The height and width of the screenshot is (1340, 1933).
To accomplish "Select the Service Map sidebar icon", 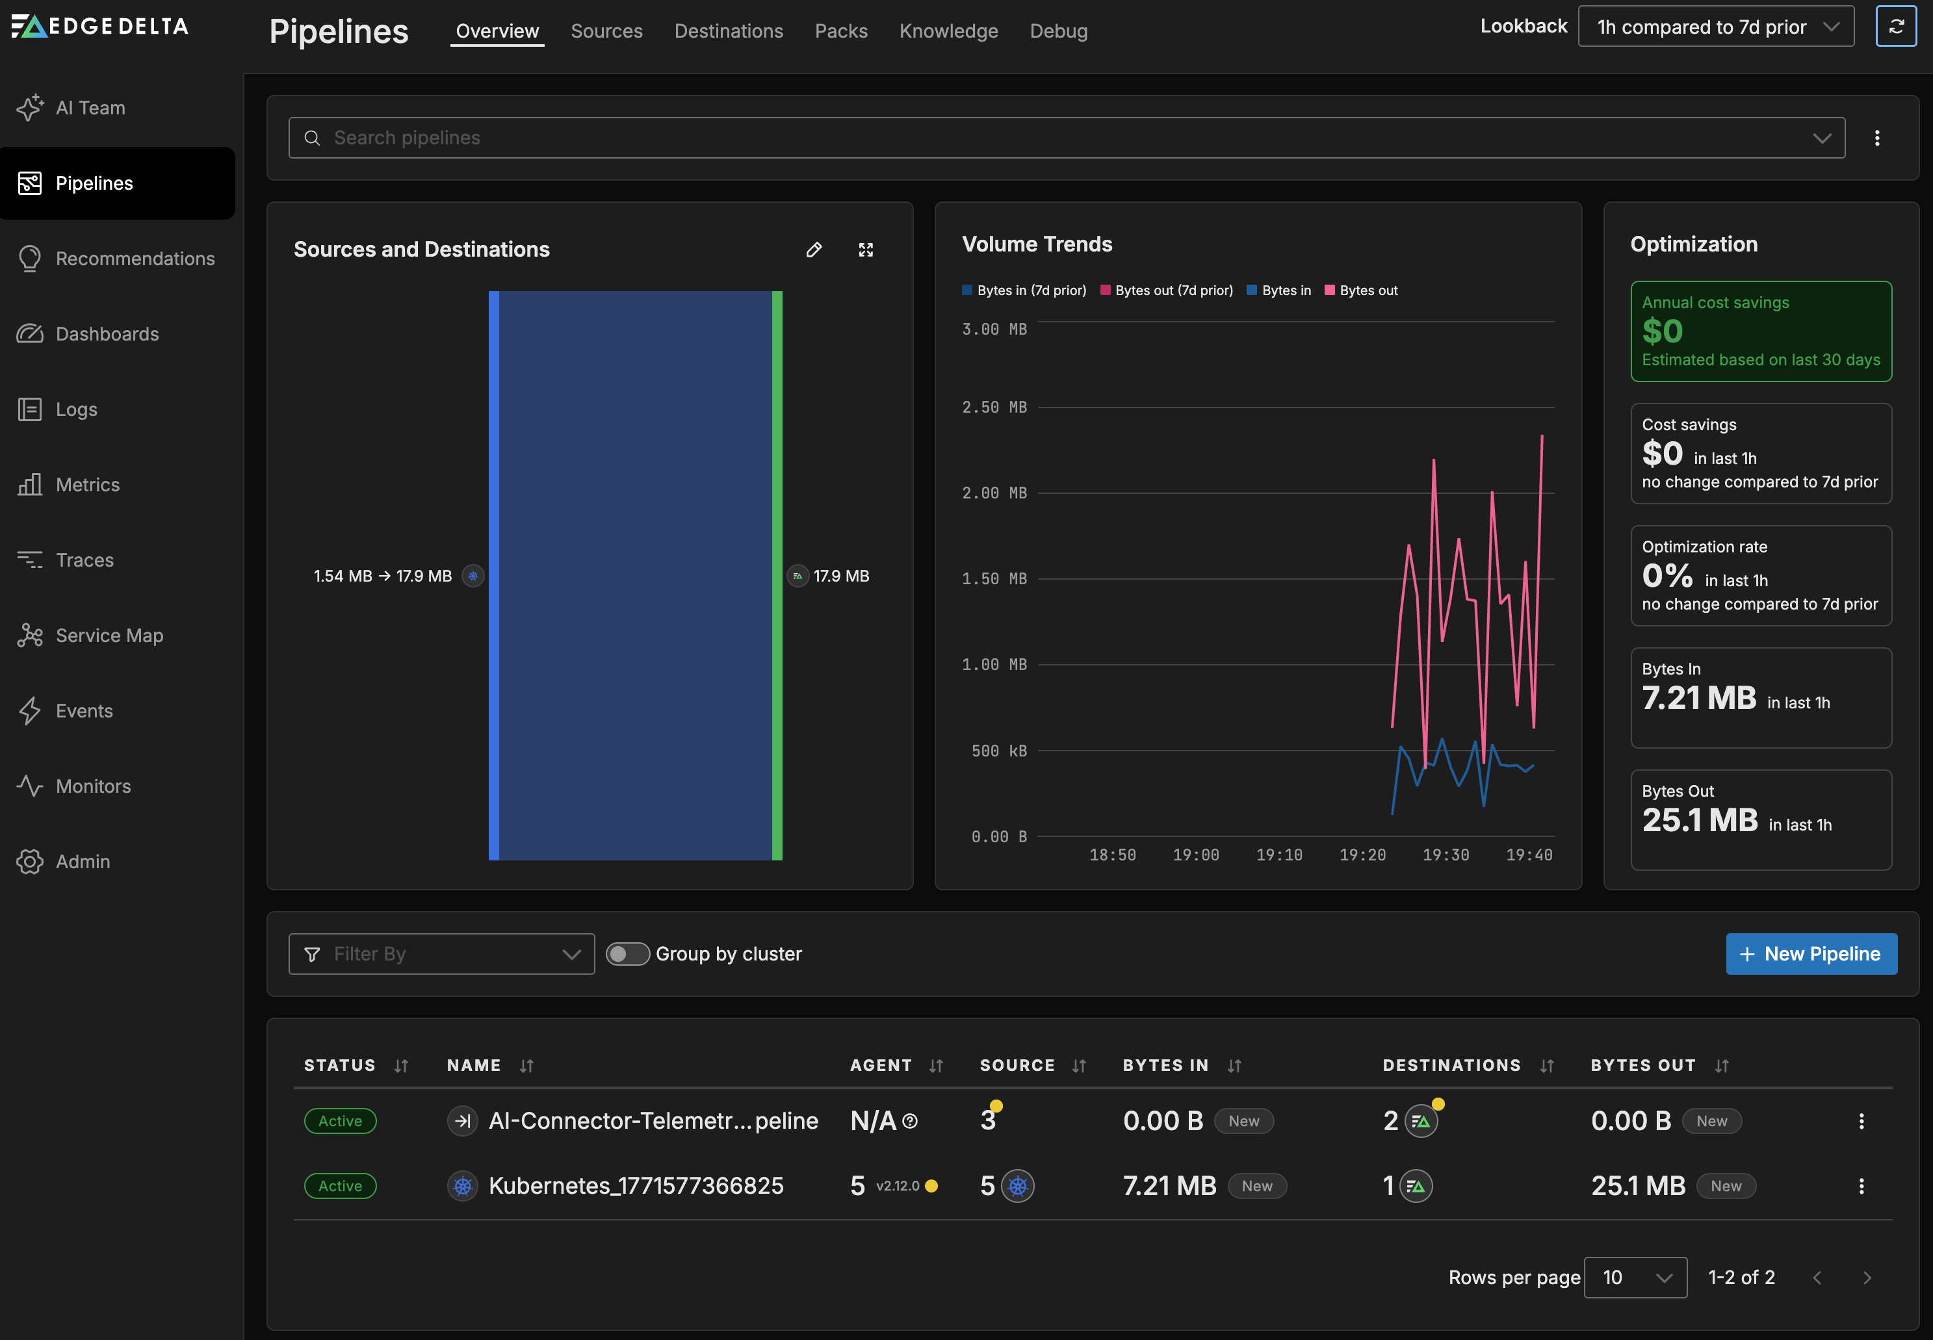I will pos(31,636).
